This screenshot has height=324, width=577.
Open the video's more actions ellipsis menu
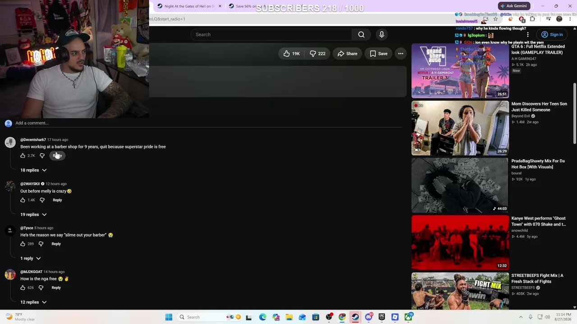[x=400, y=54]
